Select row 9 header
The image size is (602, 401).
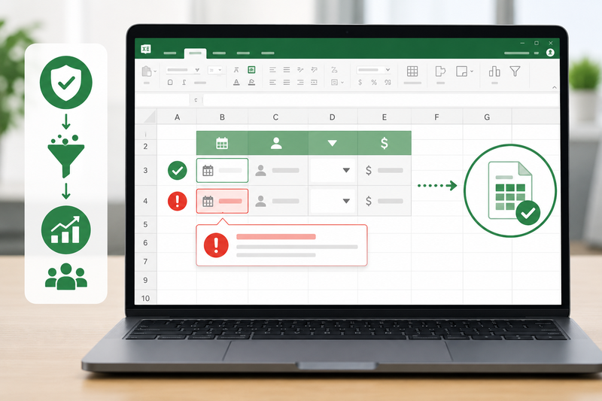point(145,280)
